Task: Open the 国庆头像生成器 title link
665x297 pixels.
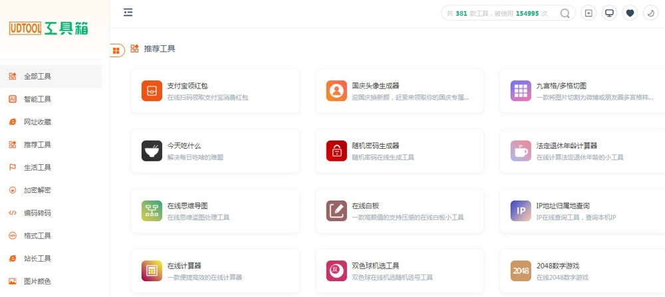Action: [376, 86]
